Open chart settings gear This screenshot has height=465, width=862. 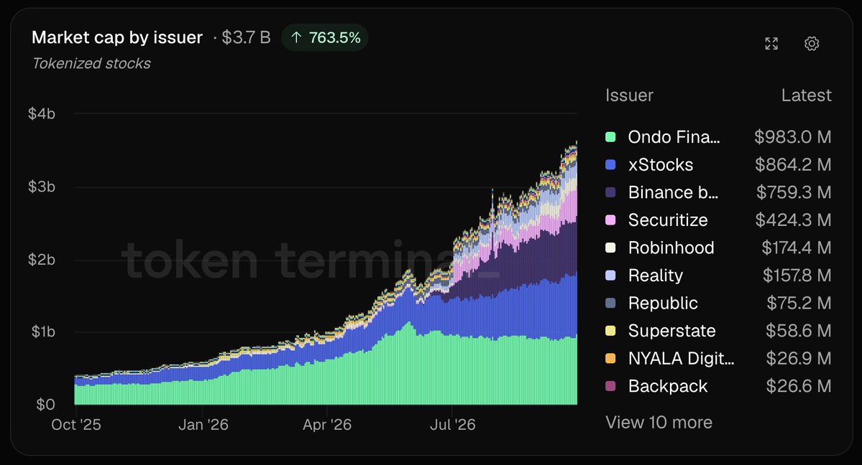point(812,43)
